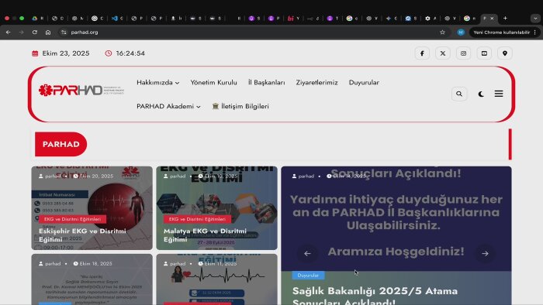The image size is (543, 305).
Task: Click the Ekim 10, 2025 date on Malatya card
Action: (x=218, y=176)
